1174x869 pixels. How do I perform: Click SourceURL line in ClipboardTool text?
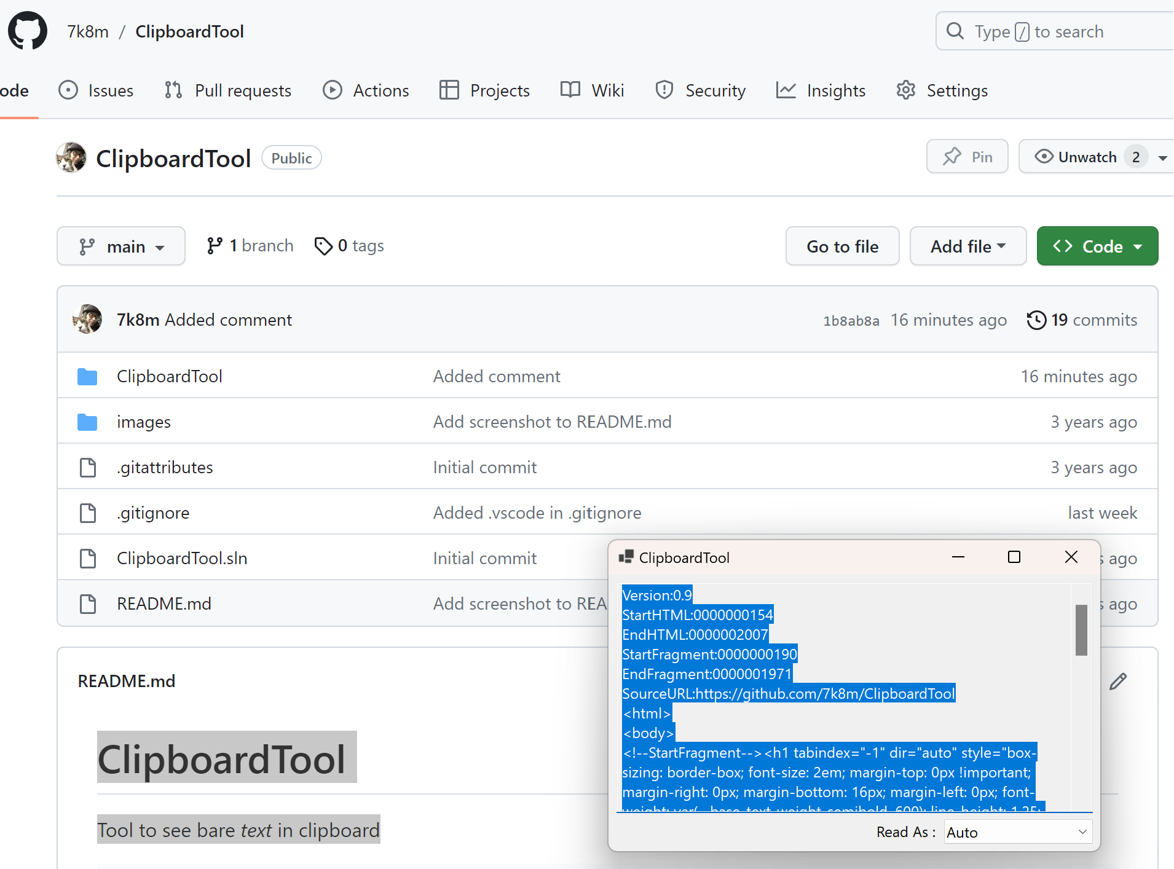tap(789, 694)
